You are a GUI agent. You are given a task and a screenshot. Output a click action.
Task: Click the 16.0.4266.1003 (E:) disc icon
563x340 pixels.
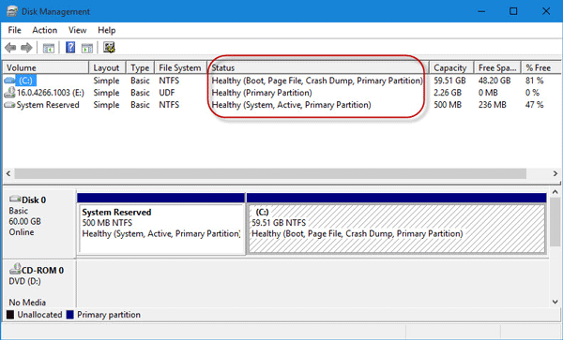point(9,93)
